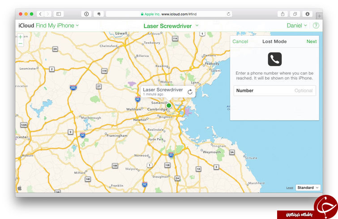This screenshot has height=219, width=338.
Task: Click the Number phone input field
Action: pyautogui.click(x=274, y=91)
